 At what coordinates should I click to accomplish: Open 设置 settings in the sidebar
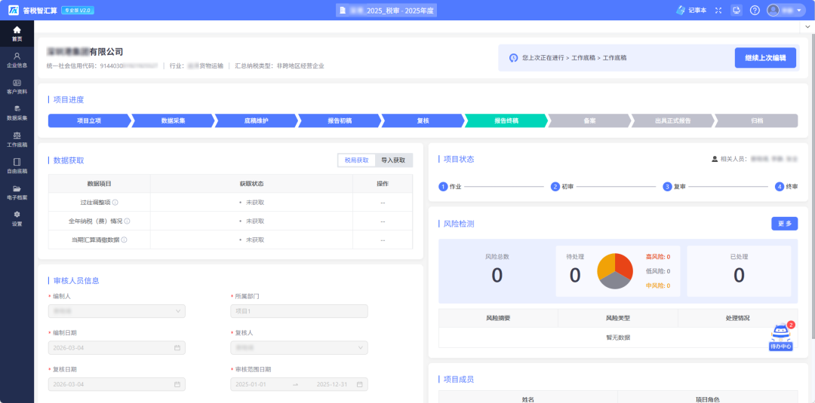(17, 219)
